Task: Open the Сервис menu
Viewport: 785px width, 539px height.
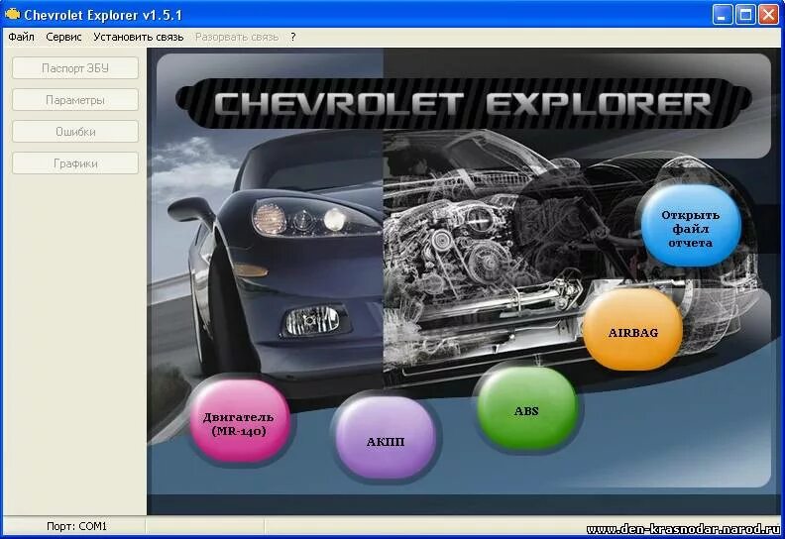Action: (x=63, y=37)
